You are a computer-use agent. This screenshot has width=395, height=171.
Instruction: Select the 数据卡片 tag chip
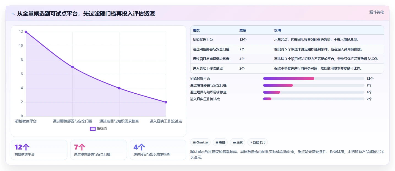tap(258, 142)
